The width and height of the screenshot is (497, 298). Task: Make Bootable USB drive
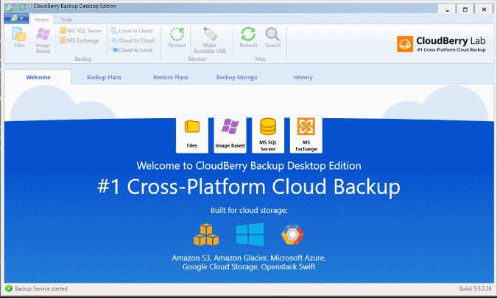coord(210,40)
